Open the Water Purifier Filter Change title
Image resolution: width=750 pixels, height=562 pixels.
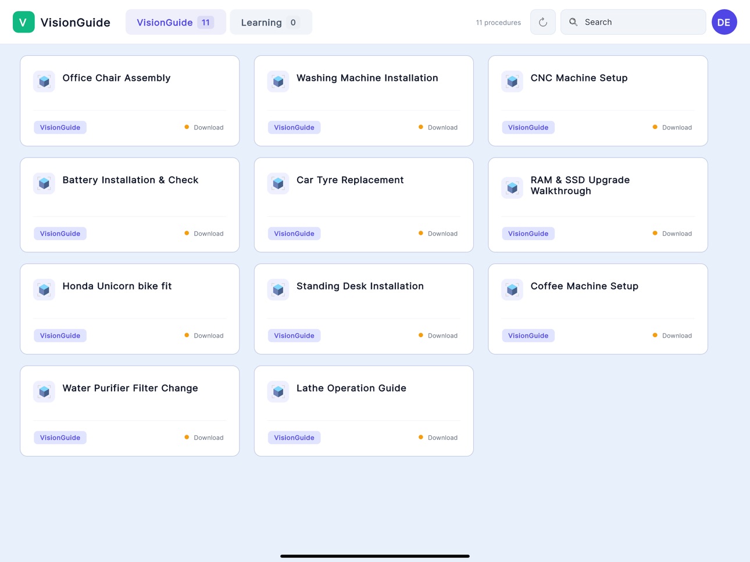click(130, 388)
